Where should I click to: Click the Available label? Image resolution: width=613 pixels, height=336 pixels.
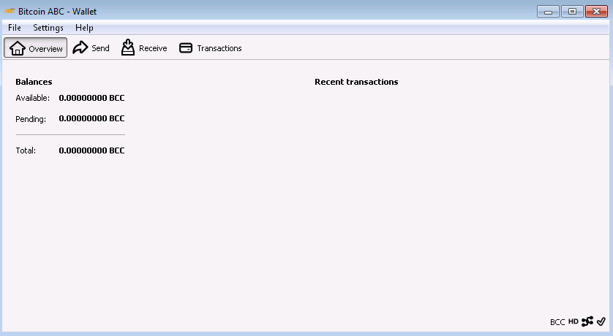32,98
